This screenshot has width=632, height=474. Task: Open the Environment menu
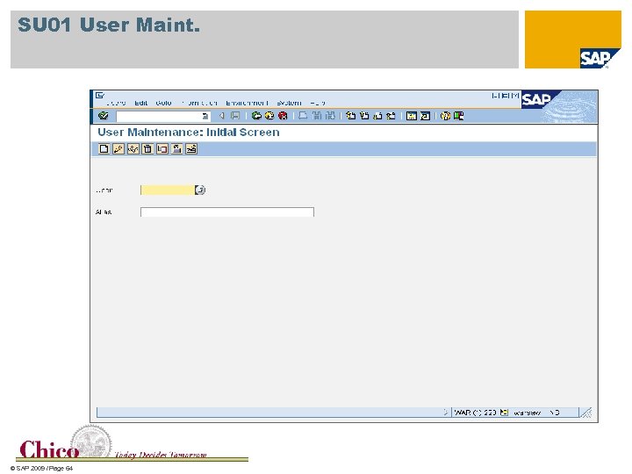point(247,103)
